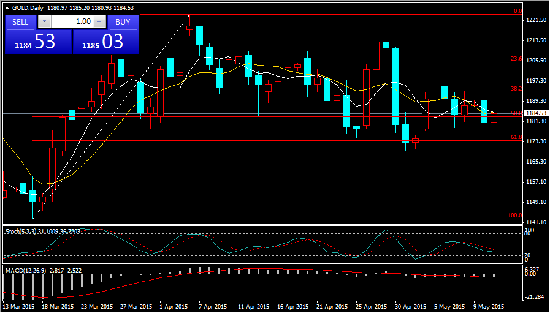Viewport: 550px width, 313px height.
Task: Click the Fibonacci 0.0 level label
Action: (x=517, y=11)
